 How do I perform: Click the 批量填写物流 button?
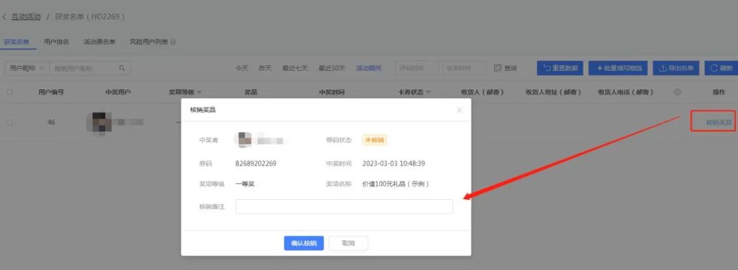[x=618, y=68]
